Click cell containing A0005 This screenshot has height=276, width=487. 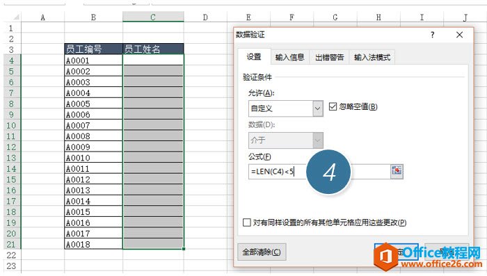pyautogui.click(x=93, y=104)
